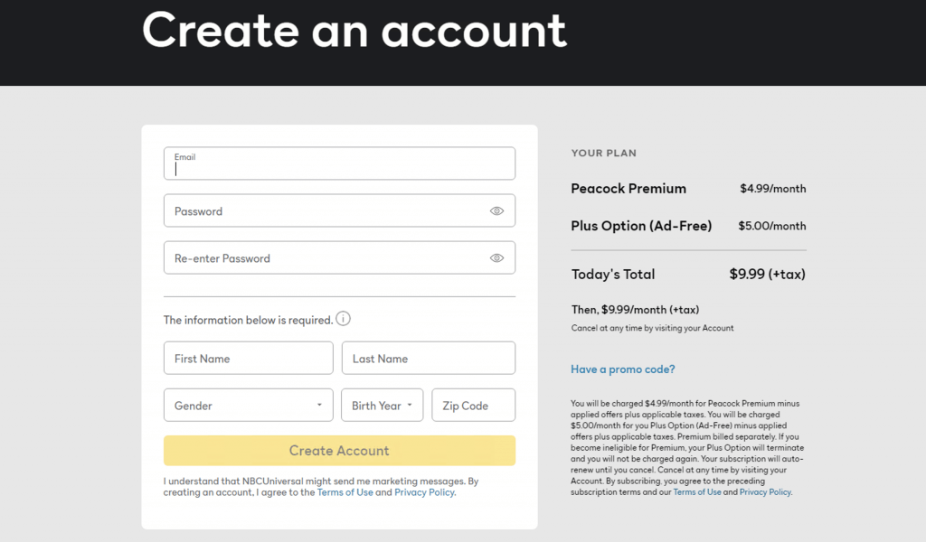Click the Peacock Premium plan name
The width and height of the screenshot is (926, 542).
coord(628,189)
